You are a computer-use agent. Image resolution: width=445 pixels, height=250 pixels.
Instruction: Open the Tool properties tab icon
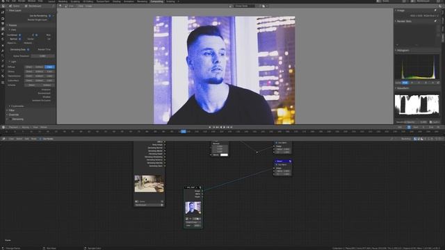3,12
